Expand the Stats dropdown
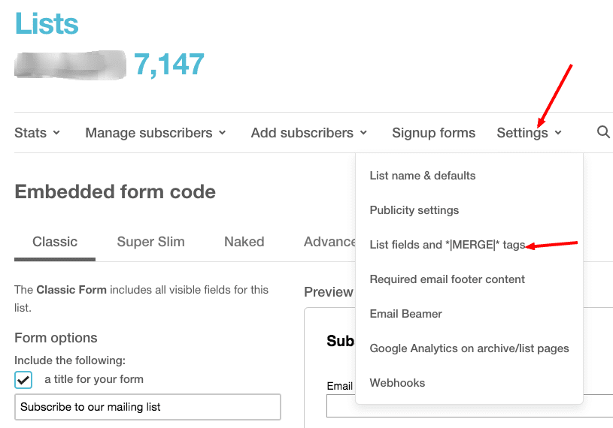Image resolution: width=613 pixels, height=428 pixels. click(37, 133)
